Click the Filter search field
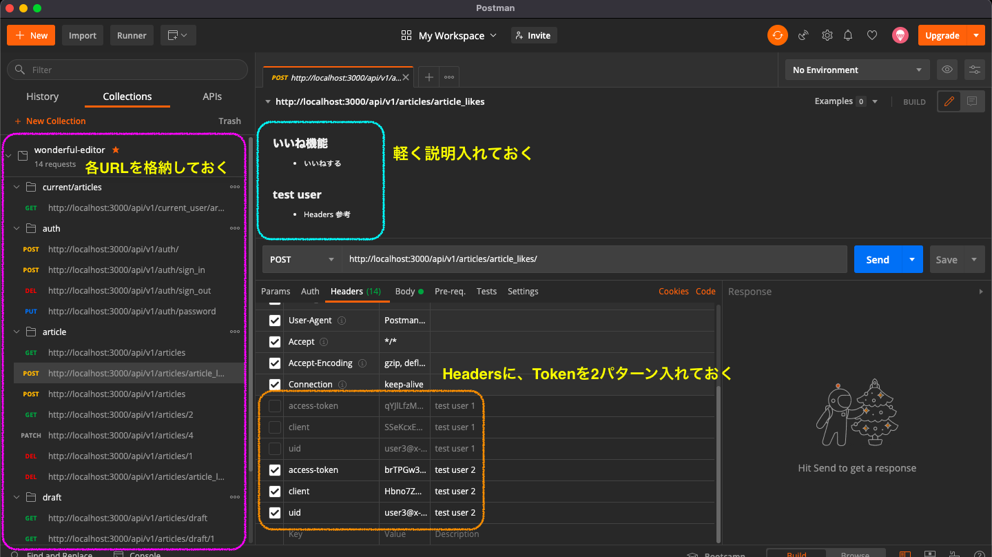The width and height of the screenshot is (992, 557). coord(127,70)
